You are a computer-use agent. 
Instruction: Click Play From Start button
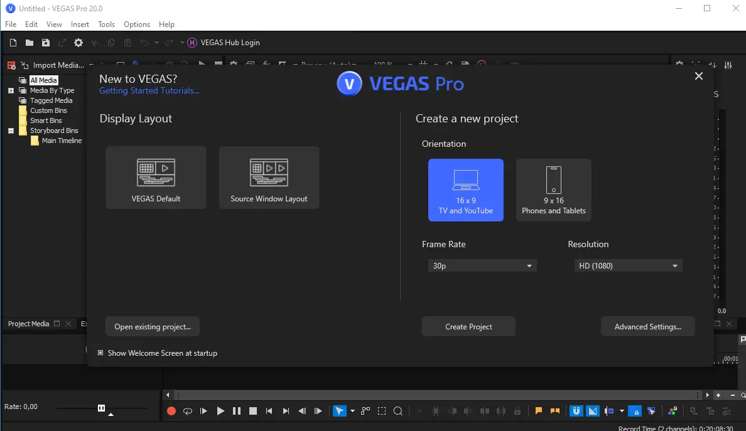(x=203, y=411)
